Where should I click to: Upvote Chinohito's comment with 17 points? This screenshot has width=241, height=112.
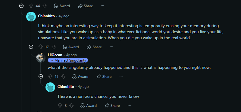41,47
